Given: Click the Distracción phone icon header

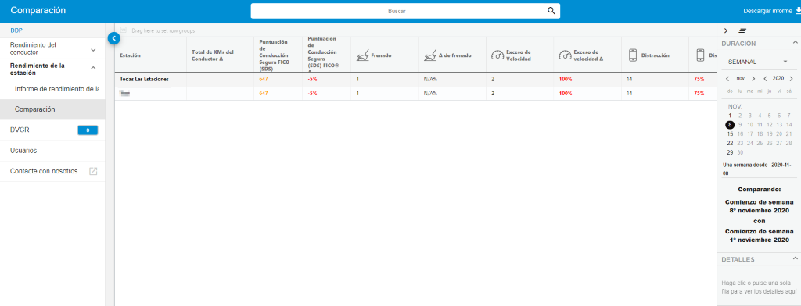Looking at the screenshot, I should [633, 55].
